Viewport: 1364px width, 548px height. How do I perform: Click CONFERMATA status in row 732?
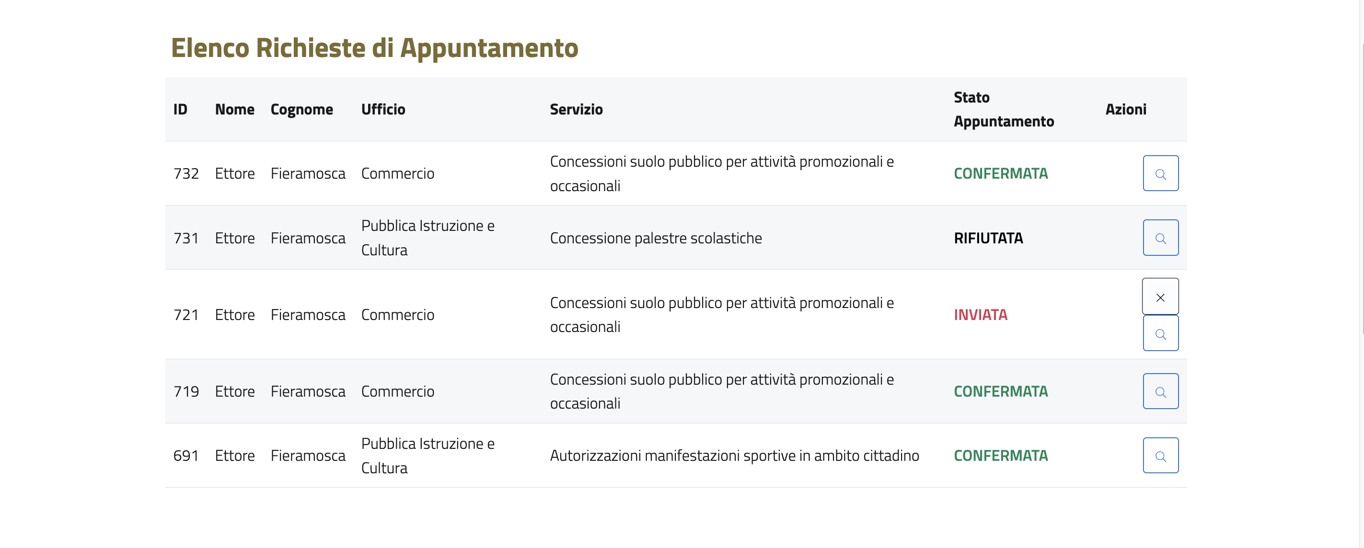tap(1001, 174)
